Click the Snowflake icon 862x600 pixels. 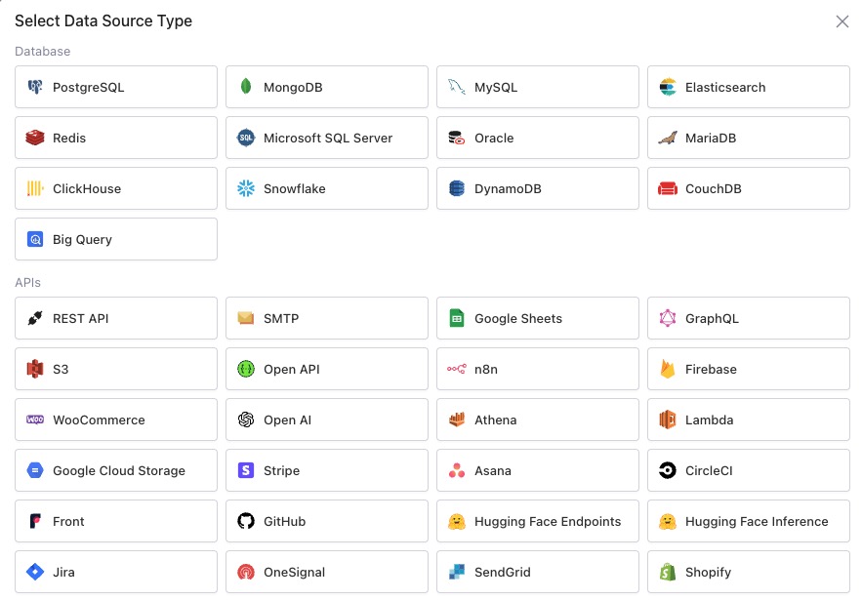point(246,189)
